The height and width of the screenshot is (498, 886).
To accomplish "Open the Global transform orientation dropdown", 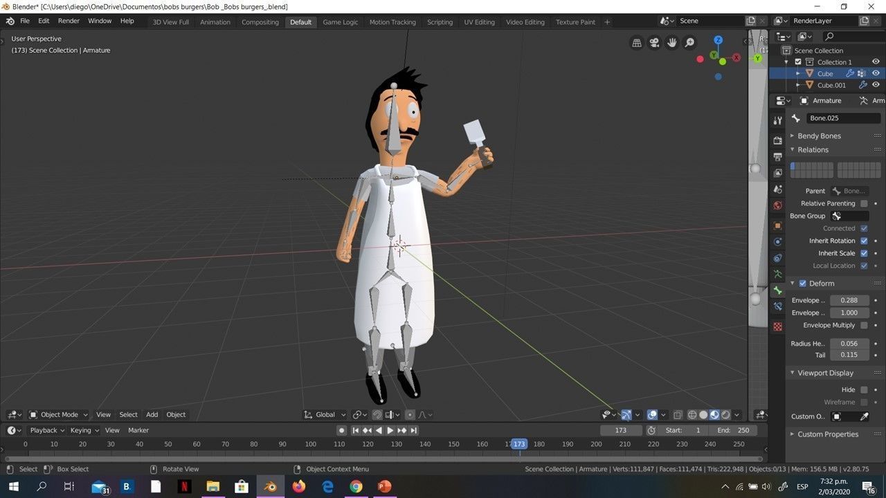I will click(x=325, y=415).
